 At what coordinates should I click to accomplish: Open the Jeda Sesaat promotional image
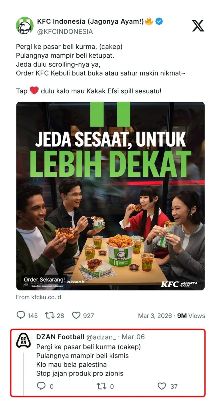110,196
